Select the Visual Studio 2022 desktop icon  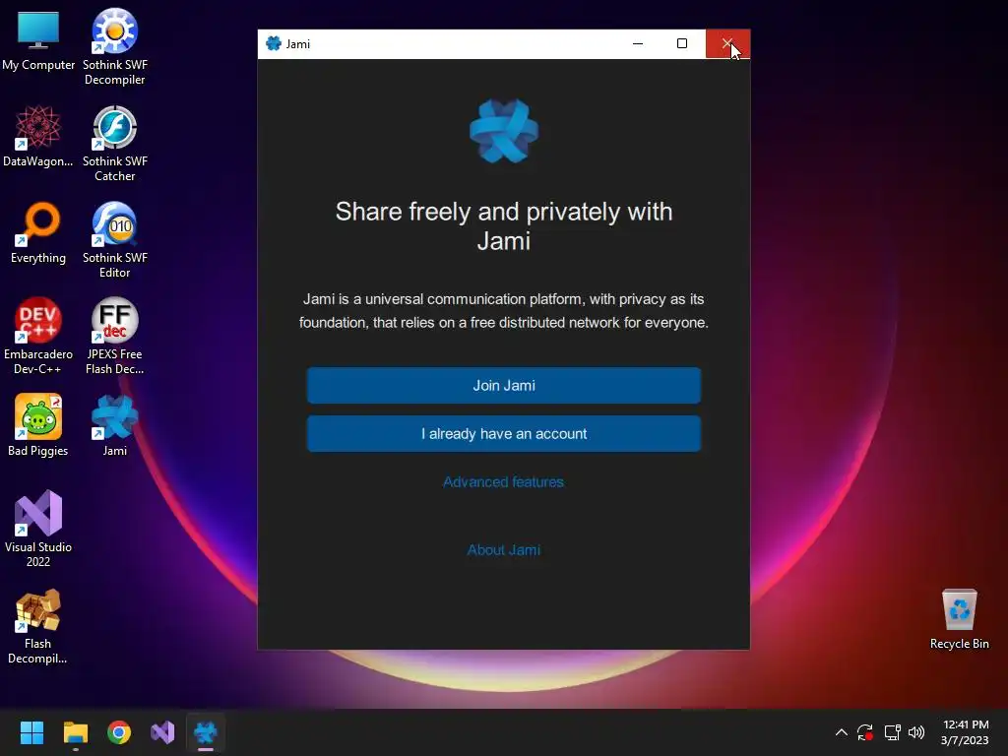pyautogui.click(x=38, y=529)
